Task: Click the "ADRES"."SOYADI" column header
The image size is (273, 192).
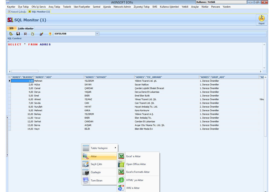Action: tap(109, 77)
